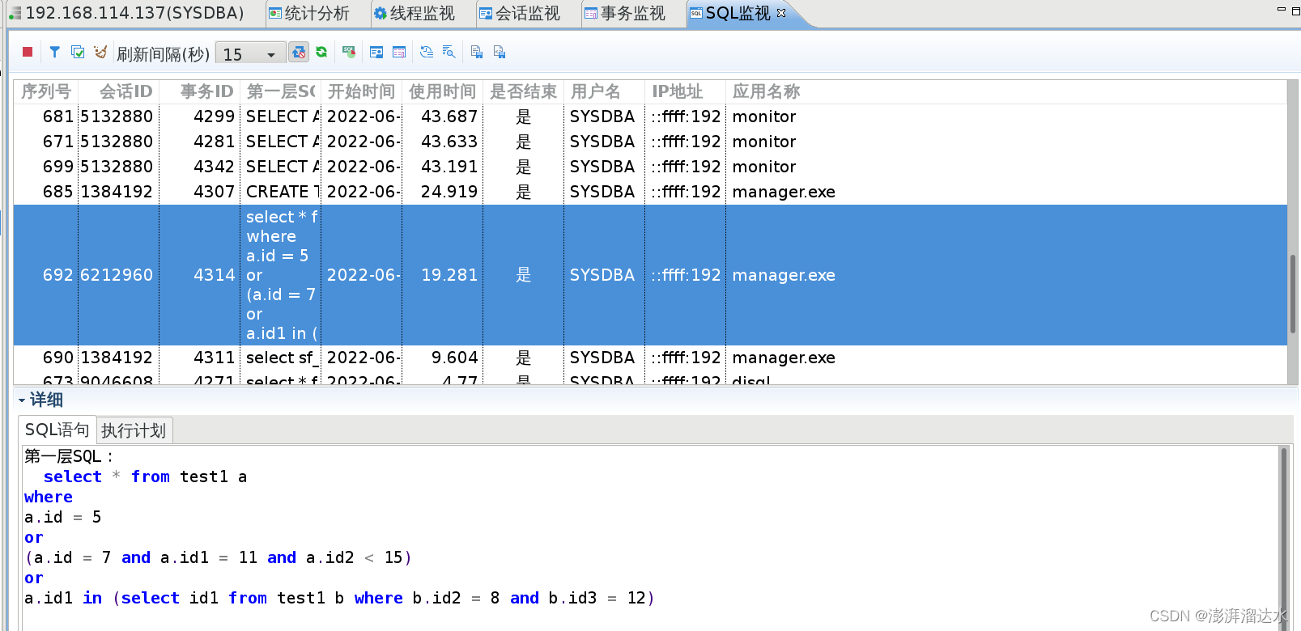Viewport: 1301px width, 631px height.
Task: Open the filter funnel icon
Action: 54,53
